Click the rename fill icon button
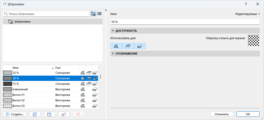Image resolution: width=264 pixels, height=120 pixels. click(64, 114)
